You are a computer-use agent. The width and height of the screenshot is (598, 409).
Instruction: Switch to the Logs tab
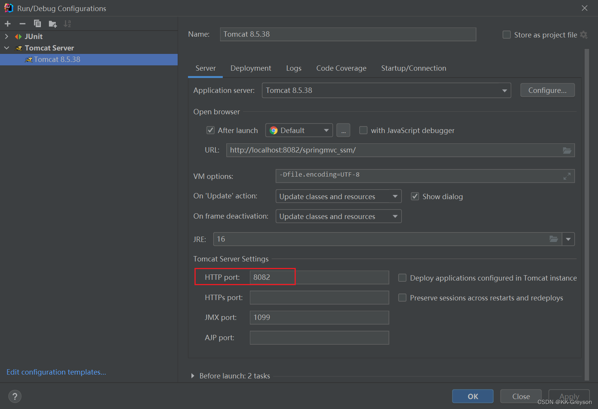(x=294, y=68)
